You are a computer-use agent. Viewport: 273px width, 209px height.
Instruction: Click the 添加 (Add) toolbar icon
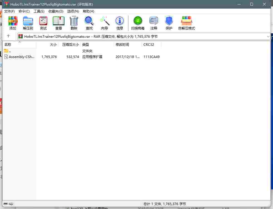(13, 21)
